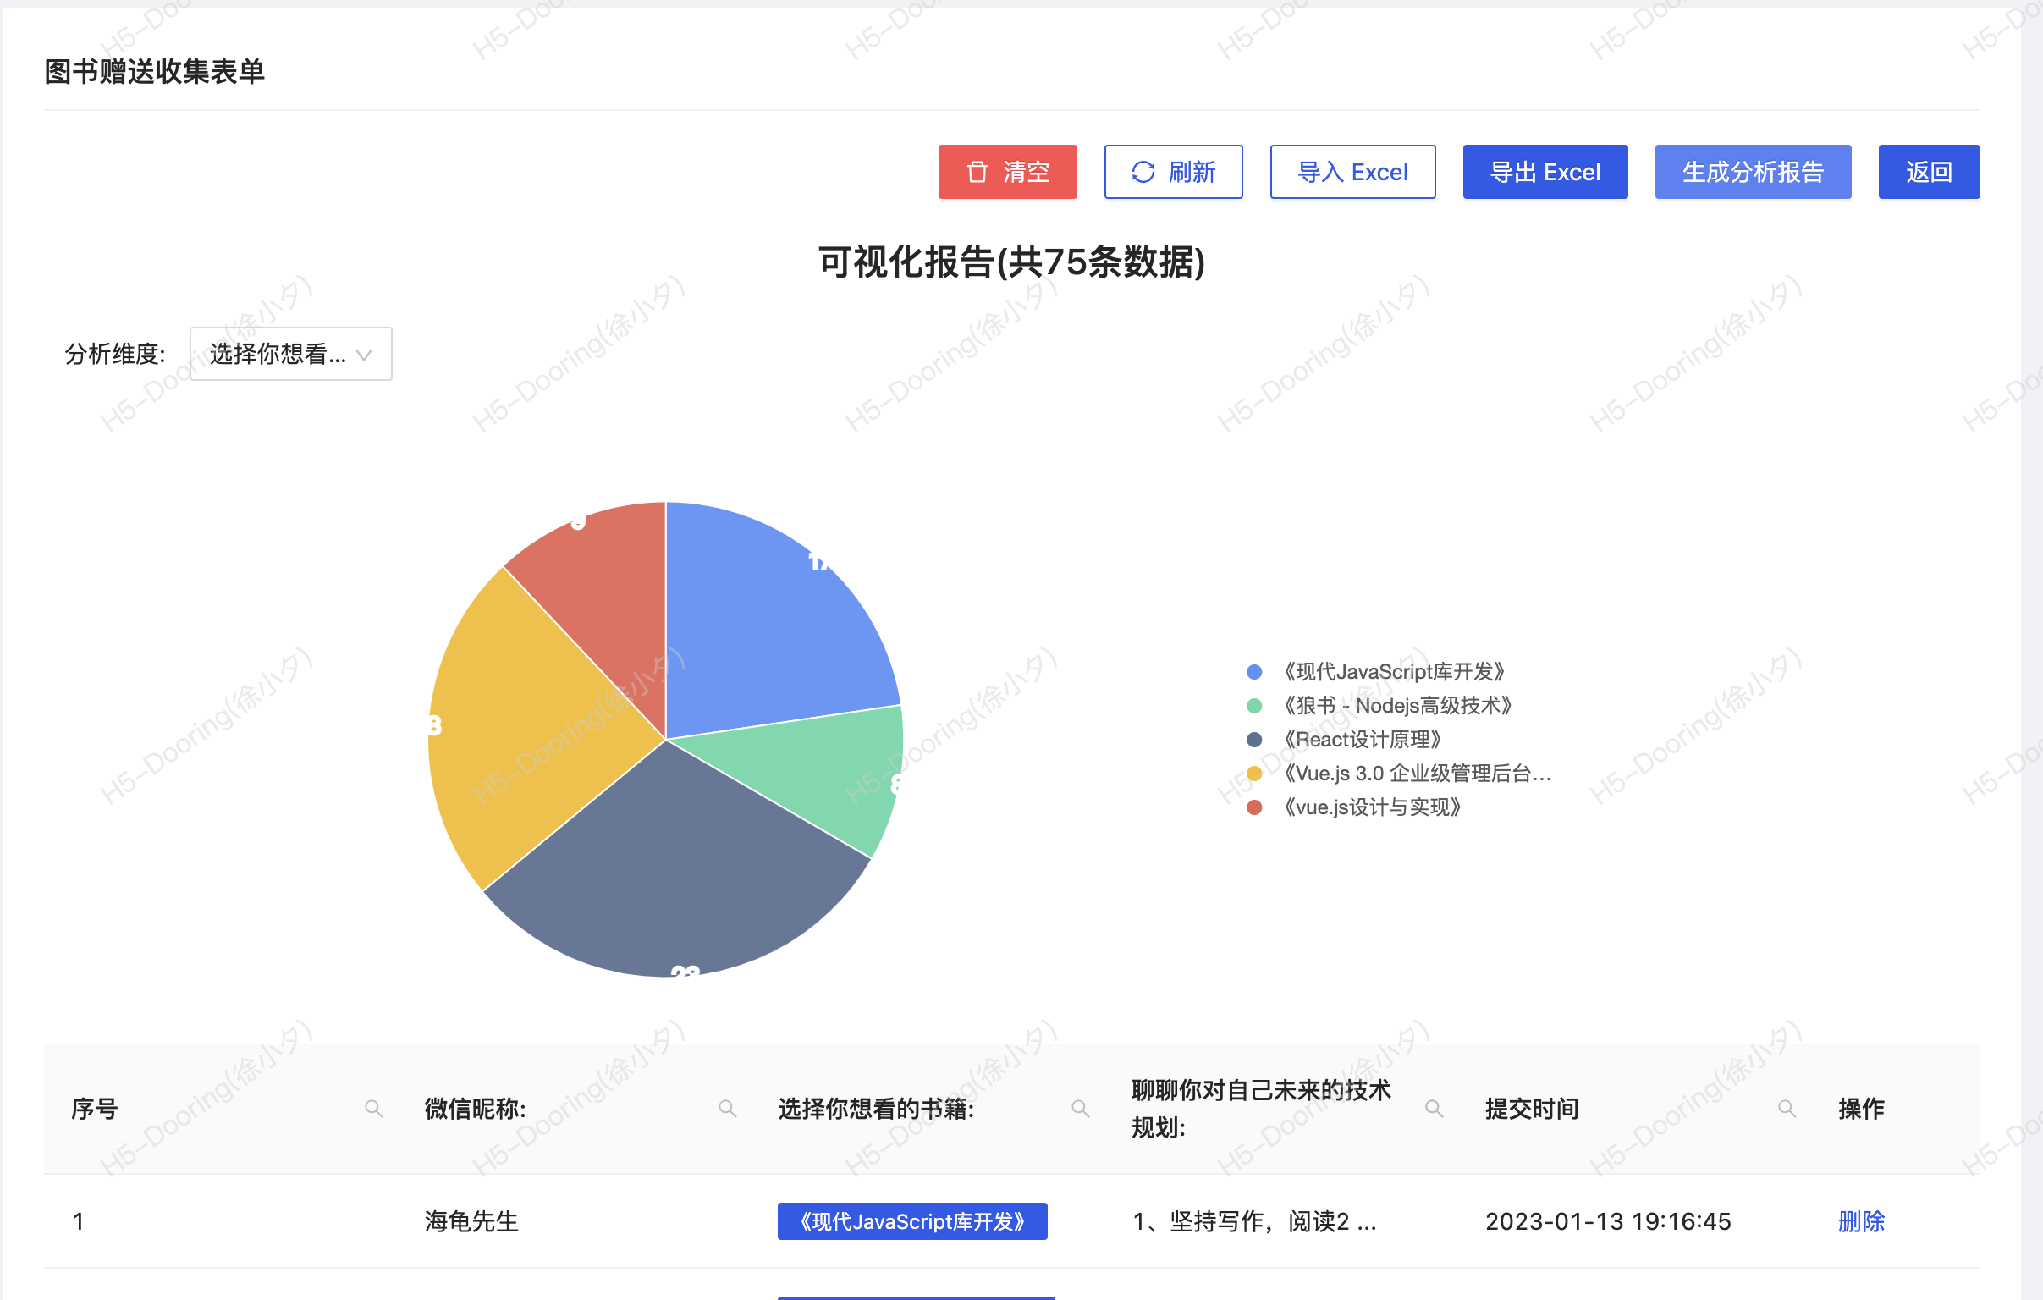Click the search icon in 提交时间 column
This screenshot has height=1300, width=2043.
coord(1787,1108)
